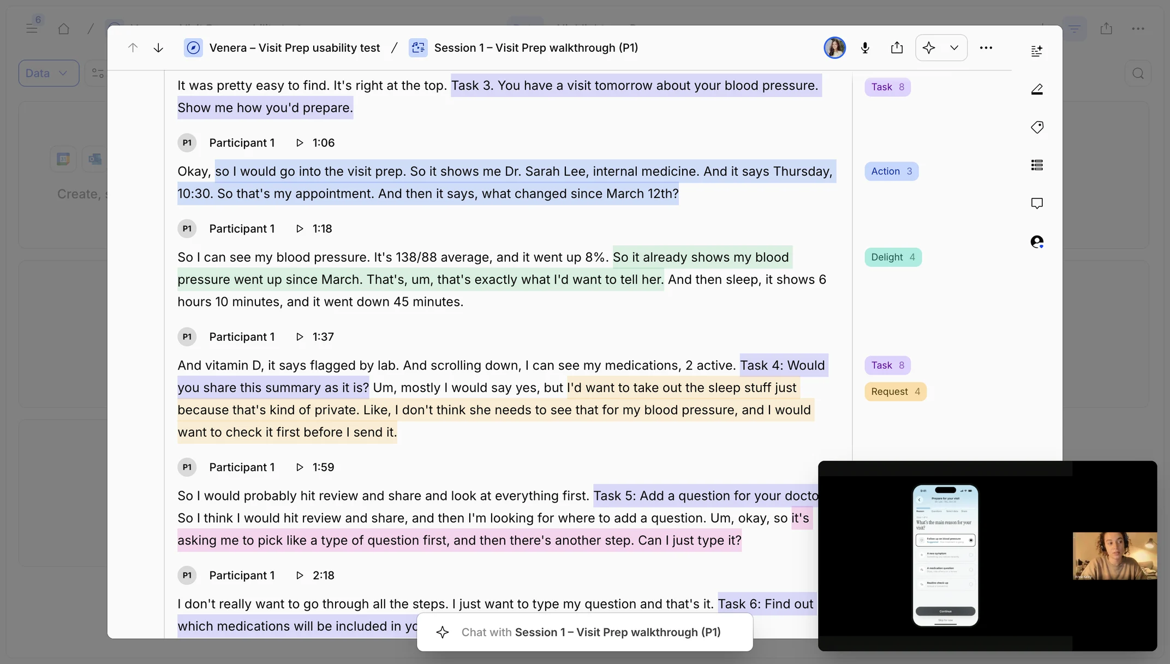Click the Task 8 tag beside Task 4 highlight
1170x664 pixels.
(887, 365)
